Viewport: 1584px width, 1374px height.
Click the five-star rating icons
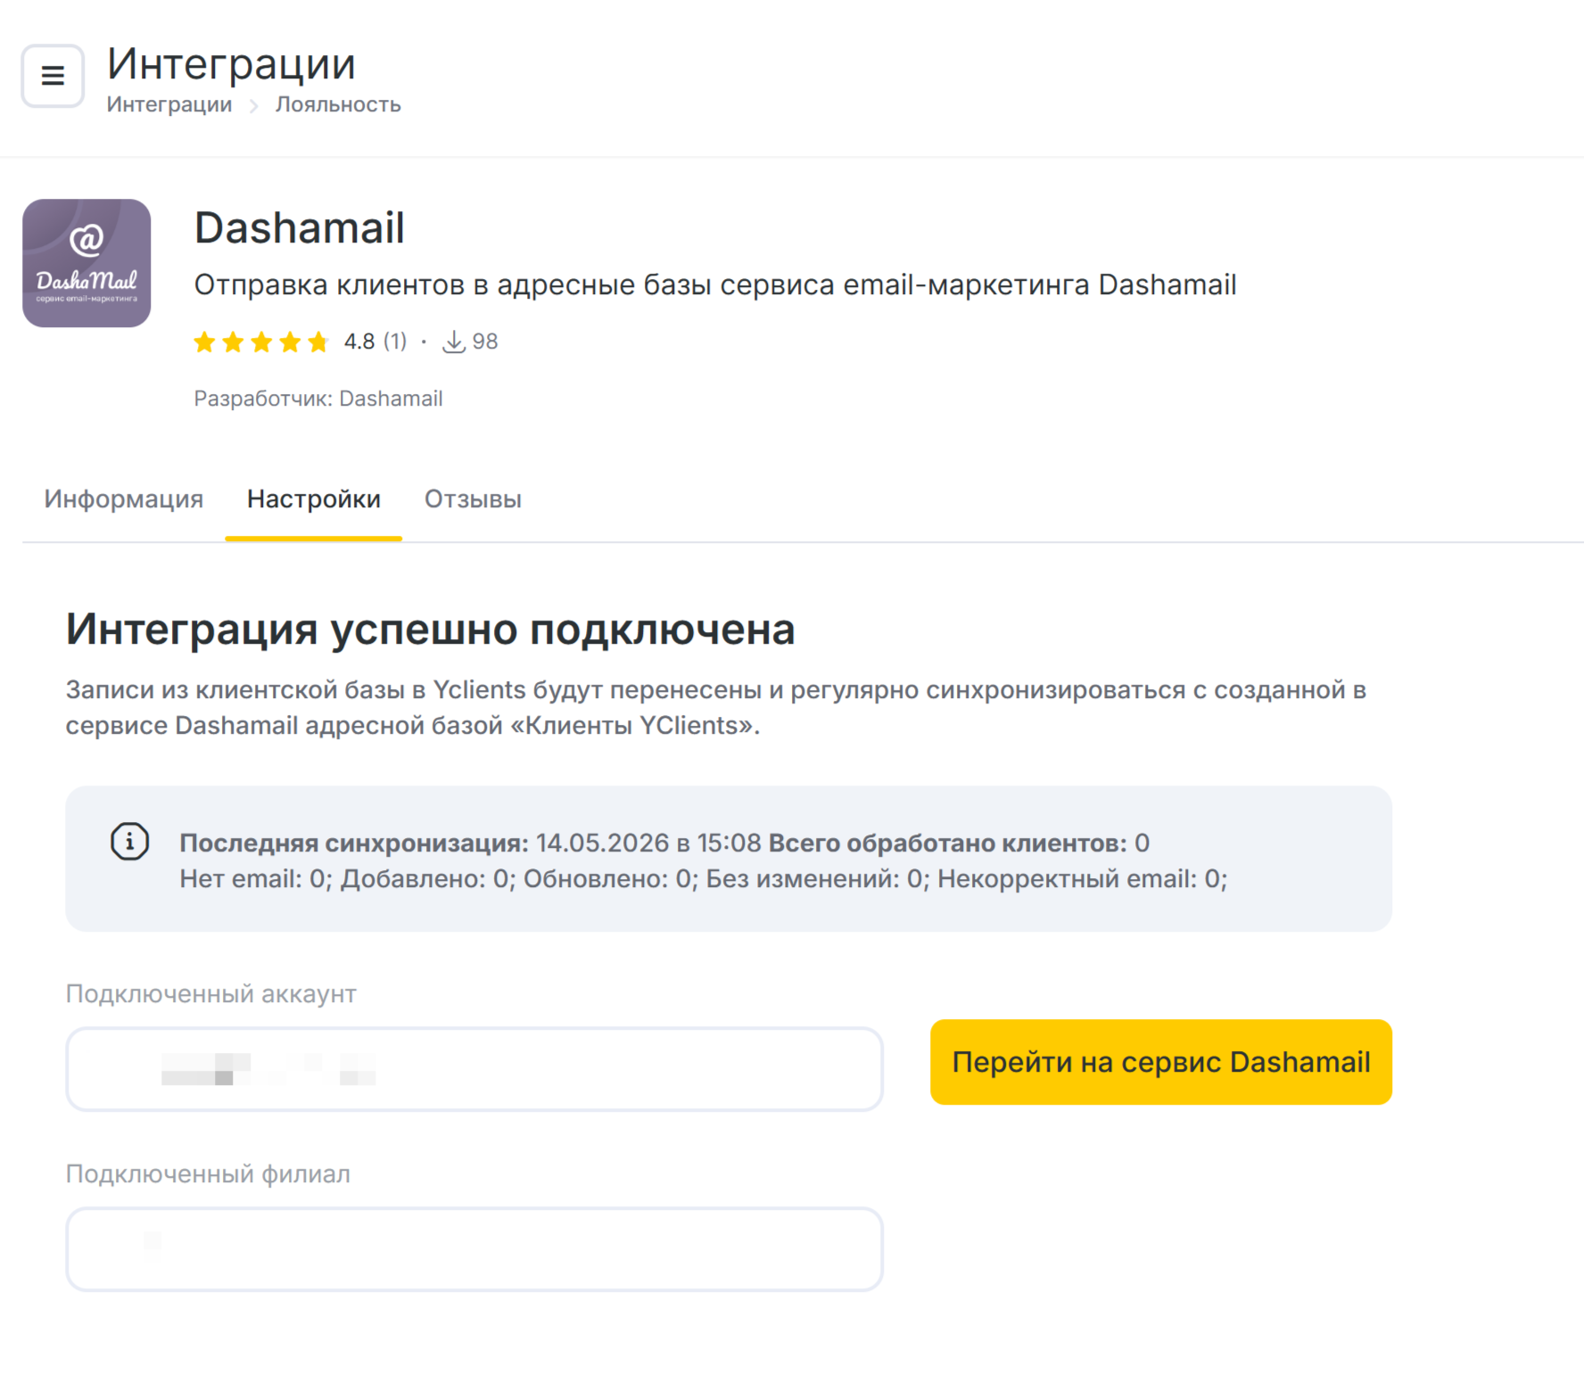pos(261,341)
